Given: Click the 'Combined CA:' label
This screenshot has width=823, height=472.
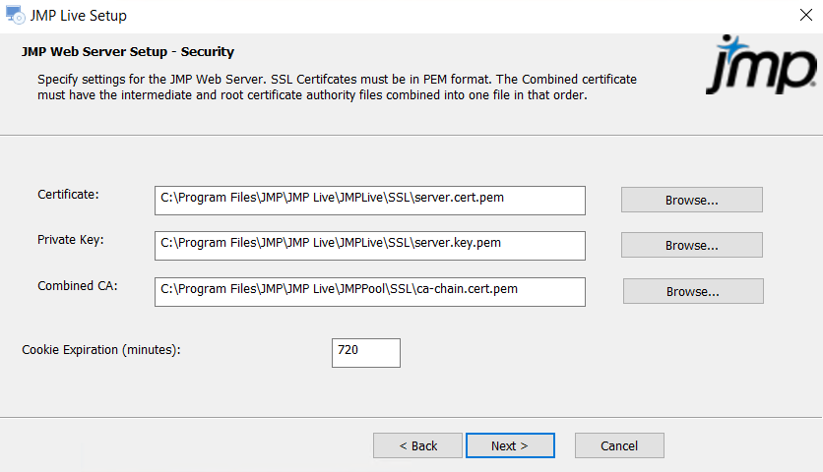Looking at the screenshot, I should point(78,286).
